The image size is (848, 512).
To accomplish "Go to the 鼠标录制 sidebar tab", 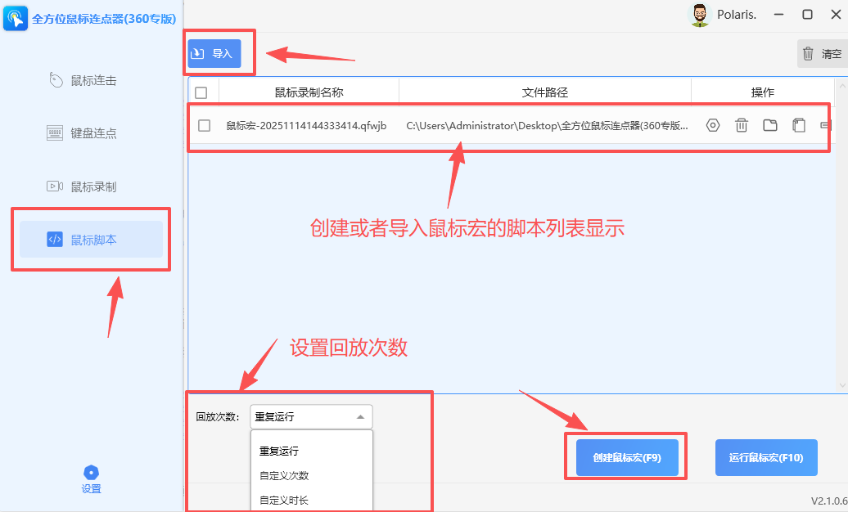I will (x=92, y=186).
